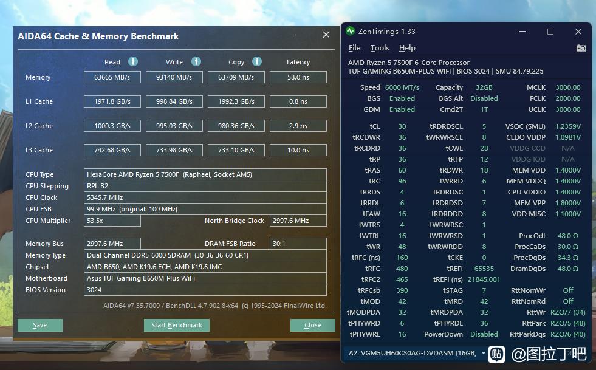Click L1 Cache Read value 1971.8 GB/s
Screen dimensions: 596x370
(112, 101)
